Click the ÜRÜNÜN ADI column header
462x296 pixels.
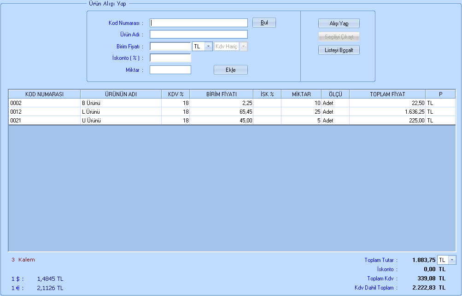click(x=121, y=94)
